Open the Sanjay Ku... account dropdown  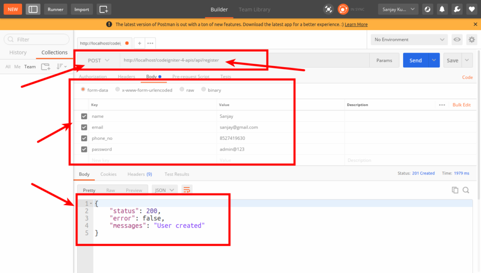398,9
